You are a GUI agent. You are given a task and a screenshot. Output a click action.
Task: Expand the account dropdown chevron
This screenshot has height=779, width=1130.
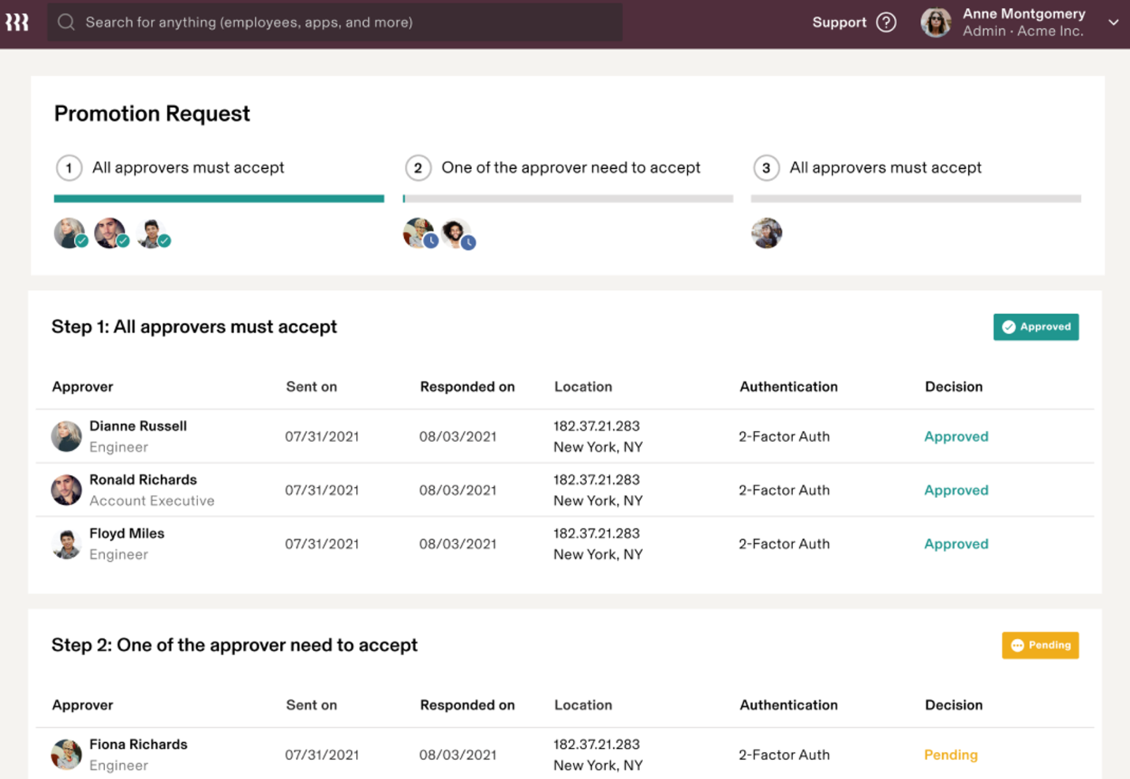point(1113,22)
